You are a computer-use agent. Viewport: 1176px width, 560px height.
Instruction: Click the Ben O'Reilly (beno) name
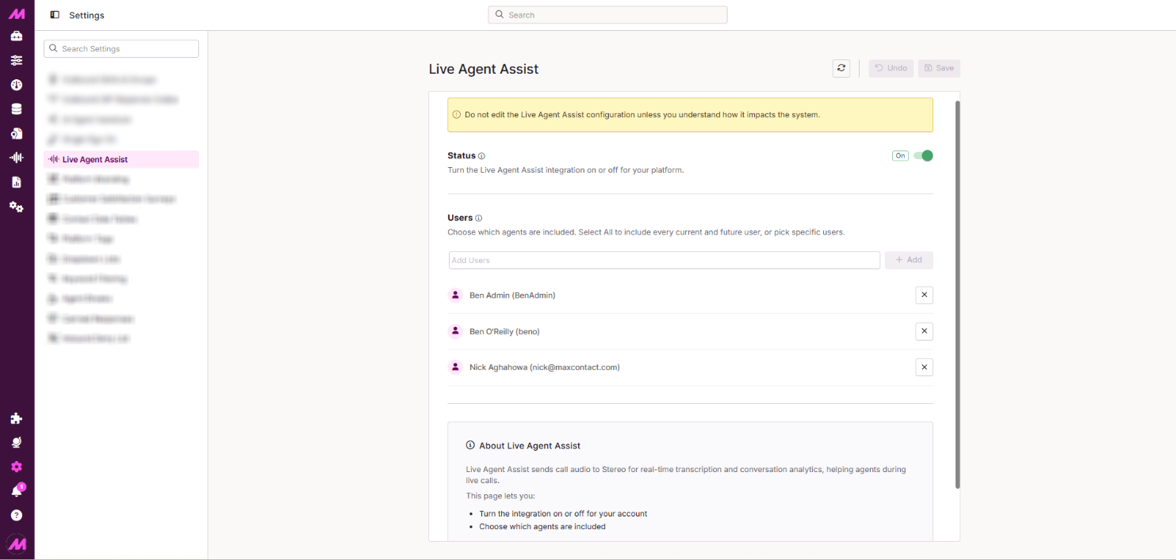(x=504, y=331)
